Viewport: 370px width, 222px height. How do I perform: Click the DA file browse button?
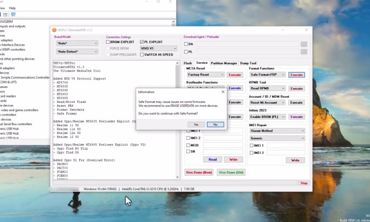[304, 44]
